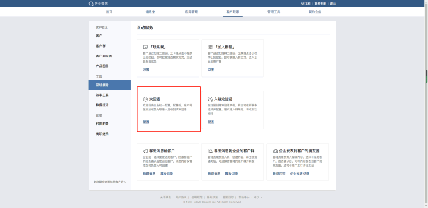Click 设置 under 「加入群聊」
Viewport: 428px width, 208px height.
[211, 70]
